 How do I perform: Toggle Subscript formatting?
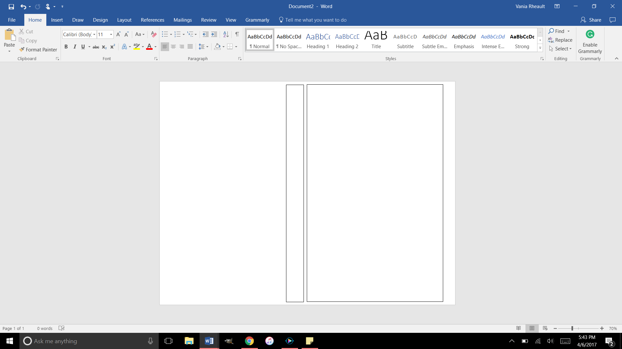click(x=104, y=47)
